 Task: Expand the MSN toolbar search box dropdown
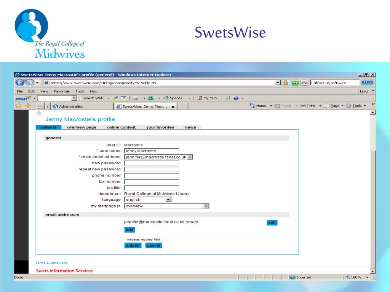pyautogui.click(x=74, y=98)
